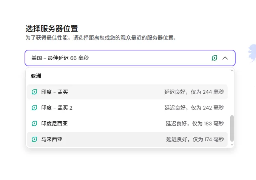Click the leaf icon beside 印度 - 孟买
The height and width of the screenshot is (180, 256).
[x=34, y=92]
